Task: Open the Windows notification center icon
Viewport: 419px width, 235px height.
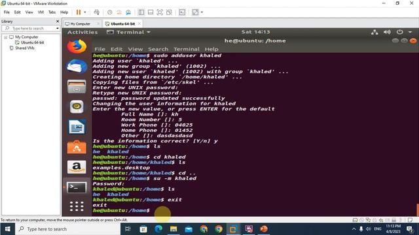Action: 410,229
